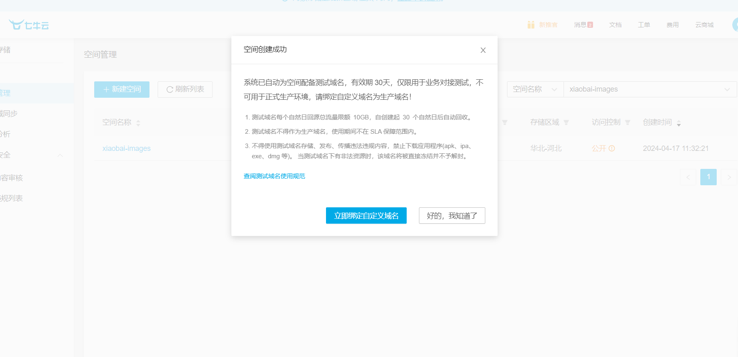Image resolution: width=738 pixels, height=357 pixels.
Task: Click the 2024-04-17 11:32:21 timestamp
Action: (676, 148)
